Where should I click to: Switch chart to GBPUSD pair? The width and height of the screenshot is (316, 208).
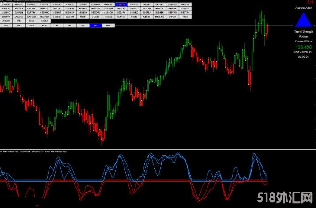click(19, 4)
